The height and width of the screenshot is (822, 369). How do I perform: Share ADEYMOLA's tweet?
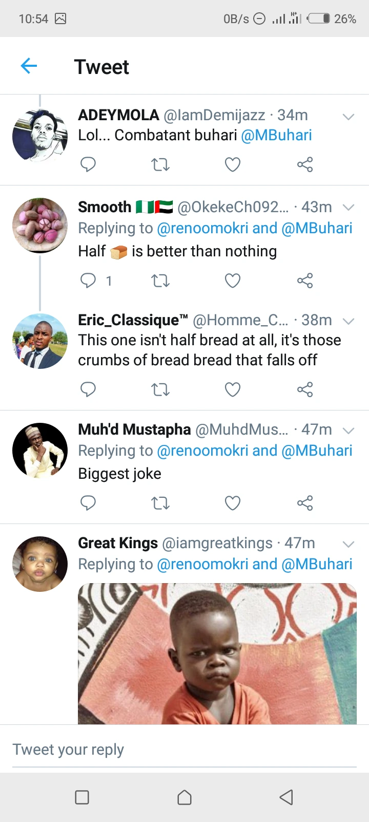click(x=305, y=165)
